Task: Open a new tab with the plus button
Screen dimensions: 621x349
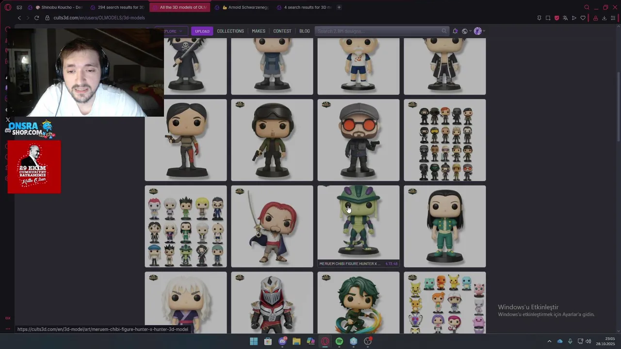Action: click(339, 7)
